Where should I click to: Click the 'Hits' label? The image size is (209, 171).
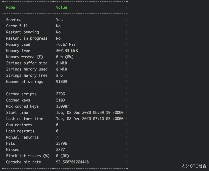click(x=11, y=143)
